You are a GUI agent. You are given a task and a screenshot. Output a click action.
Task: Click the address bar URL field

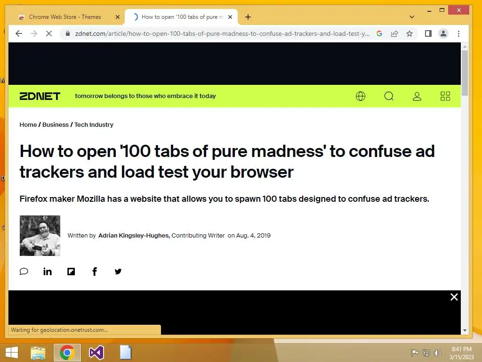[222, 33]
